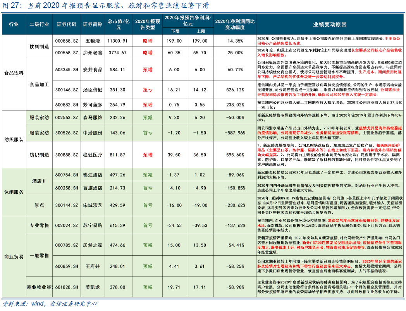This screenshot has height=311, width=406.
Task: Click the 稳健医疗 name cell
Action: (93, 155)
